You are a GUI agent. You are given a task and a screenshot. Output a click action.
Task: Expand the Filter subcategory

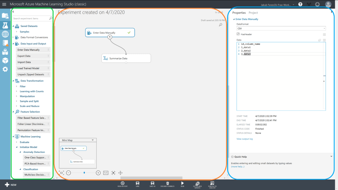22,86
